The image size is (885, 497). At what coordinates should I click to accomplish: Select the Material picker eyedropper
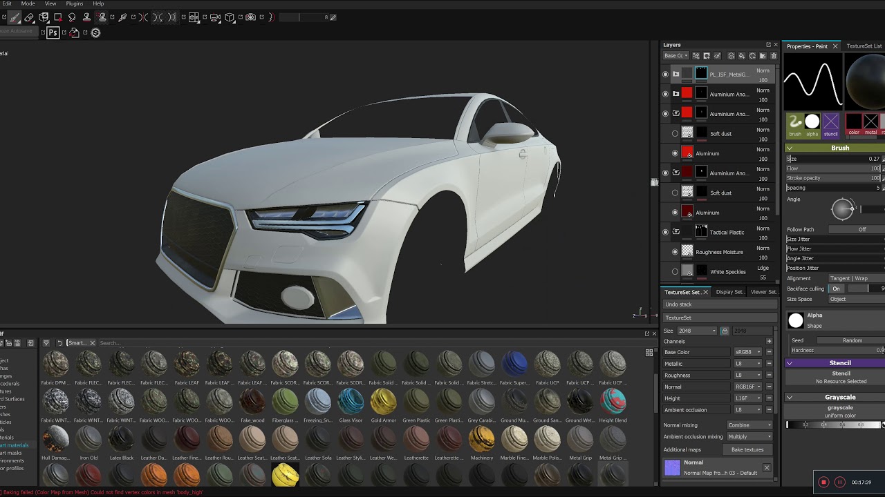pyautogui.click(x=122, y=17)
